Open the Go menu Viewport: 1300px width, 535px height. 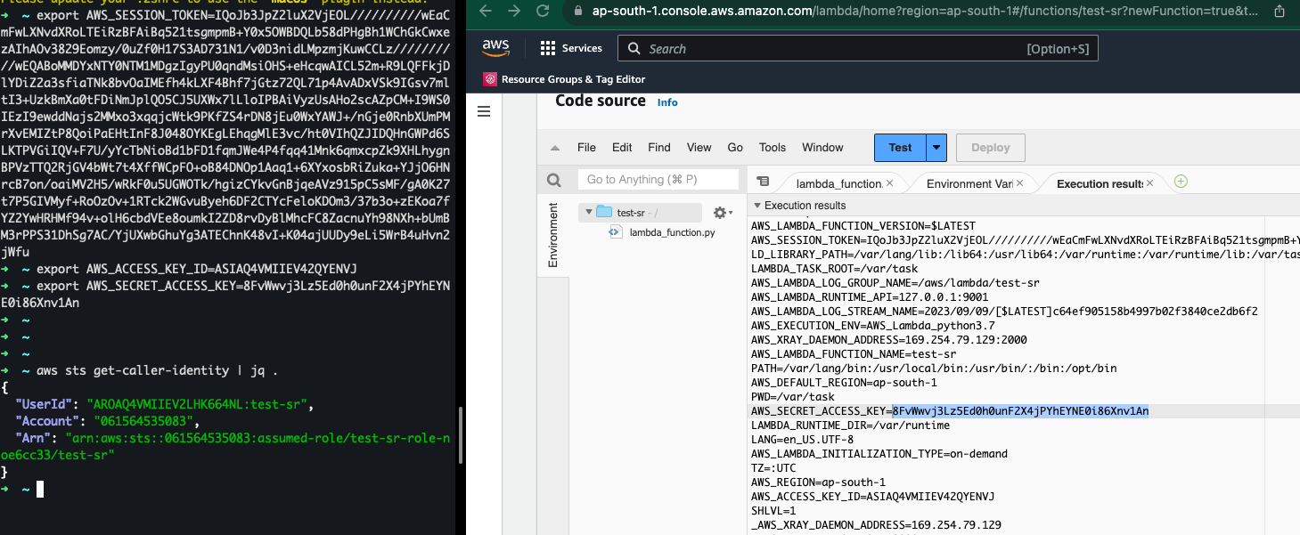[735, 148]
